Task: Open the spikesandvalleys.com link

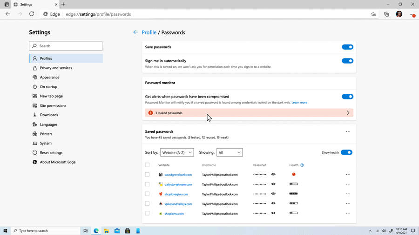Action: coord(178,204)
